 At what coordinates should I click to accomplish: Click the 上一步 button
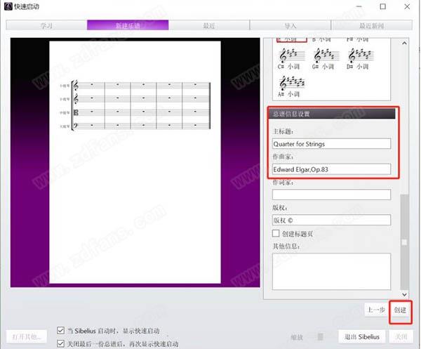376,310
